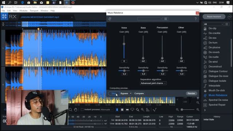Select the Initial State history entry
Image resolution: width=233 pixels, height=131 pixels.
coord(209,120)
